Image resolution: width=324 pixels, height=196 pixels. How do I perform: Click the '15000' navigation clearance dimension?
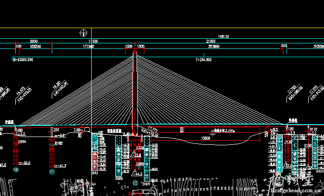206,138
